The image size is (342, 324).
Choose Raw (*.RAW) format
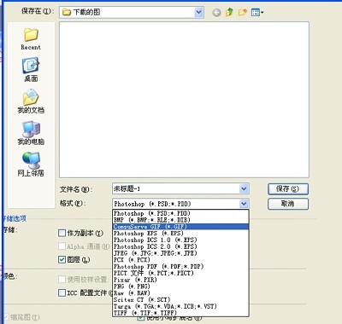click(180, 293)
